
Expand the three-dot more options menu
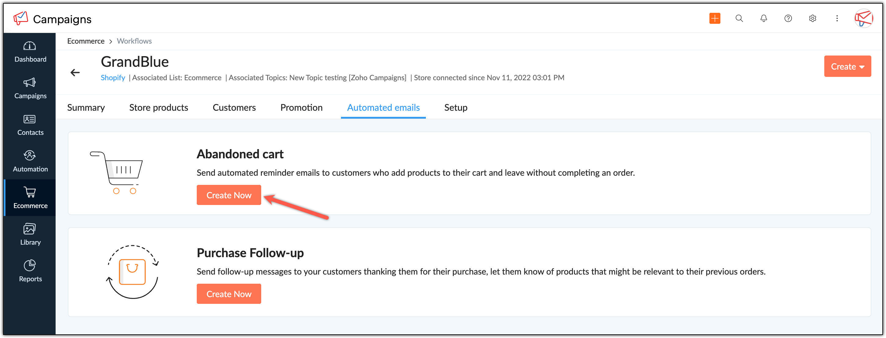pyautogui.click(x=837, y=19)
